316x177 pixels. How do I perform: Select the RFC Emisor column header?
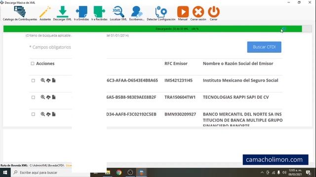(176, 63)
